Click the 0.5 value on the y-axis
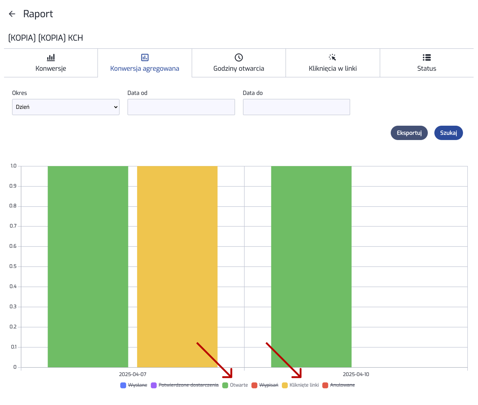The height and width of the screenshot is (405, 478). 13,266
